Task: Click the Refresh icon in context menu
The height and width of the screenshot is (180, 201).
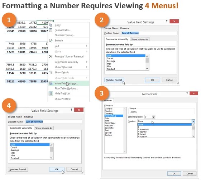Action: [51, 41]
